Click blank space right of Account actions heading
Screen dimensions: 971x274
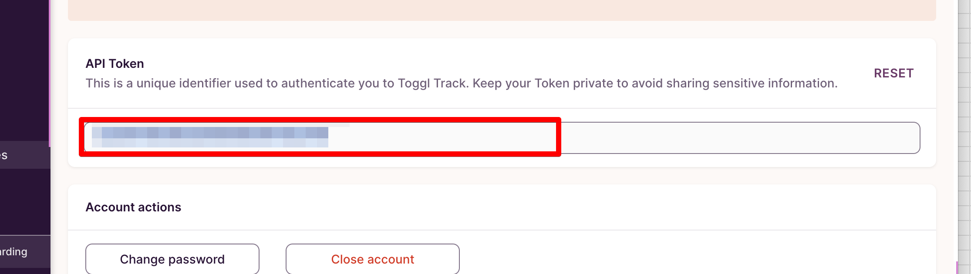[523, 207]
